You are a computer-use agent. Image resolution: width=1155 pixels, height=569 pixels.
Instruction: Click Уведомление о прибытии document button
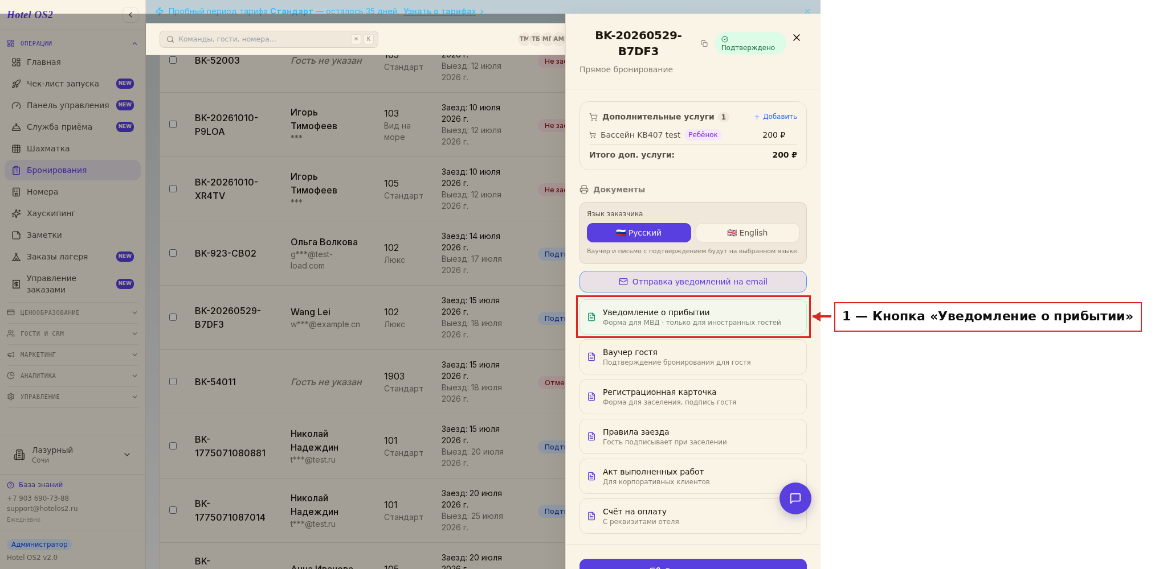point(693,317)
